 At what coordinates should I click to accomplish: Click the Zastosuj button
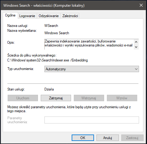132,138
